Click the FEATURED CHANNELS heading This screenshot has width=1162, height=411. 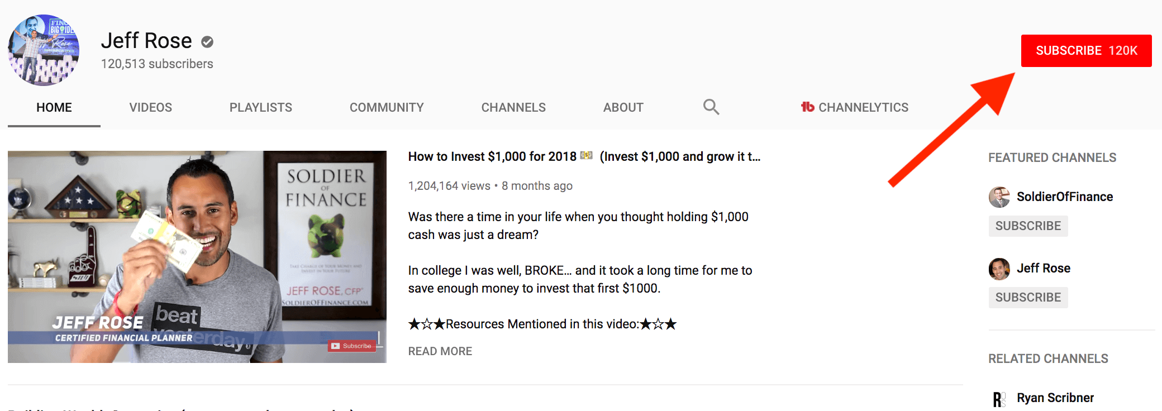point(1053,158)
